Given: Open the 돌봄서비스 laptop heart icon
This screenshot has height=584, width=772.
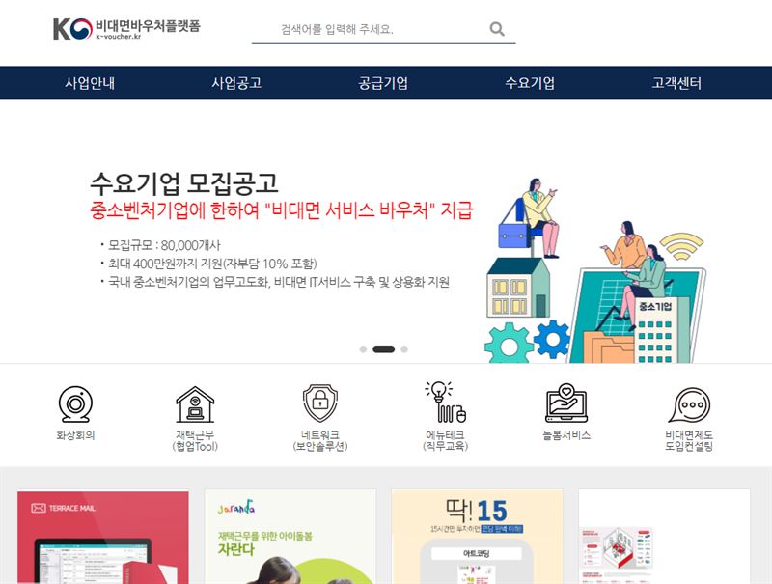Looking at the screenshot, I should click(x=566, y=403).
